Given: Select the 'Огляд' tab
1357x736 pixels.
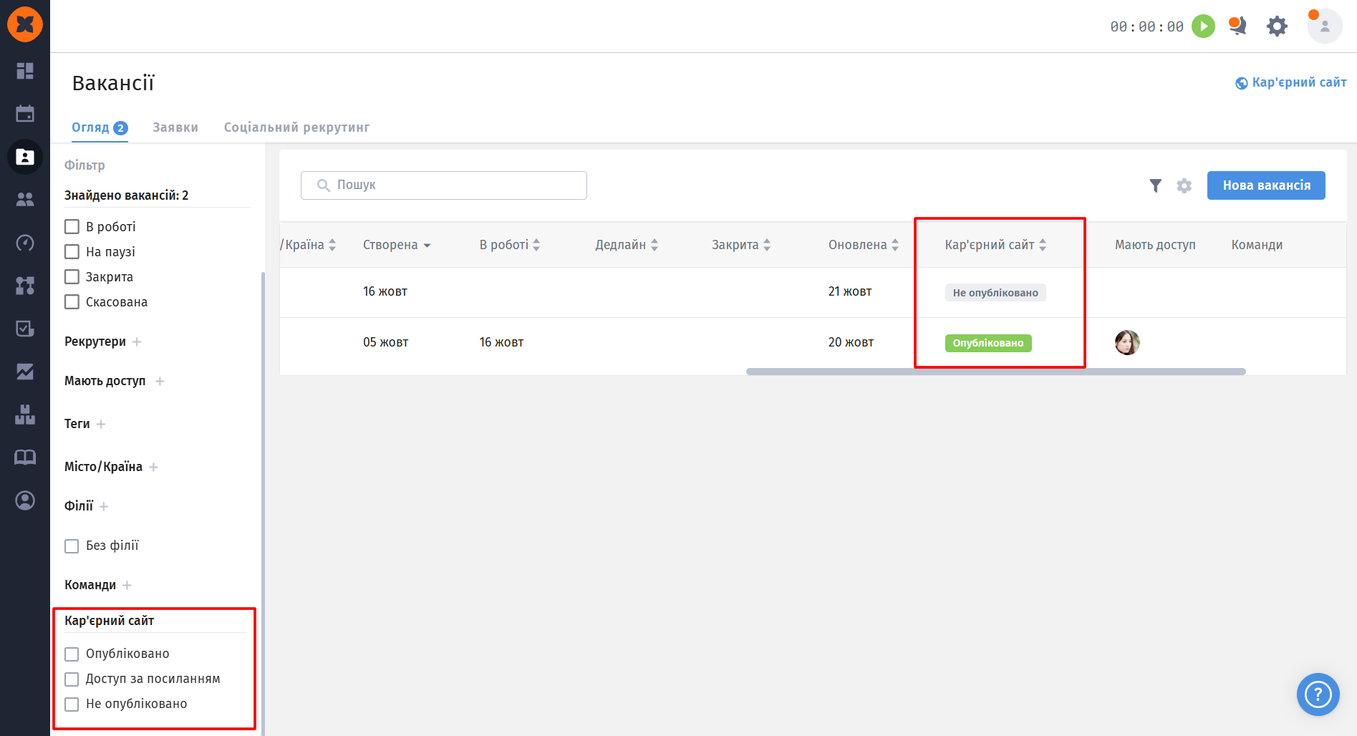Looking at the screenshot, I should point(100,127).
